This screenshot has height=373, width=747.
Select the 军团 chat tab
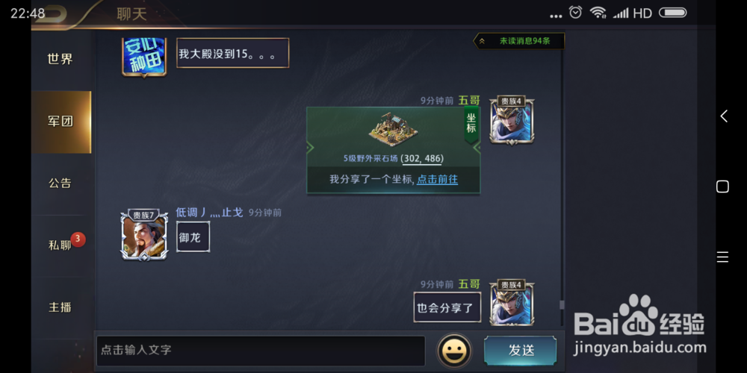tap(61, 122)
